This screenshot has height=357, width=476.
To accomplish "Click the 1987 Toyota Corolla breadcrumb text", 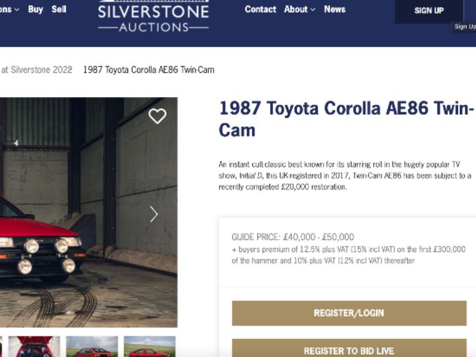I will 149,69.
